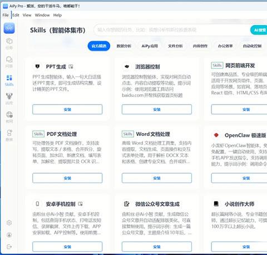Install the 小说创作大师 skill

click(239, 247)
